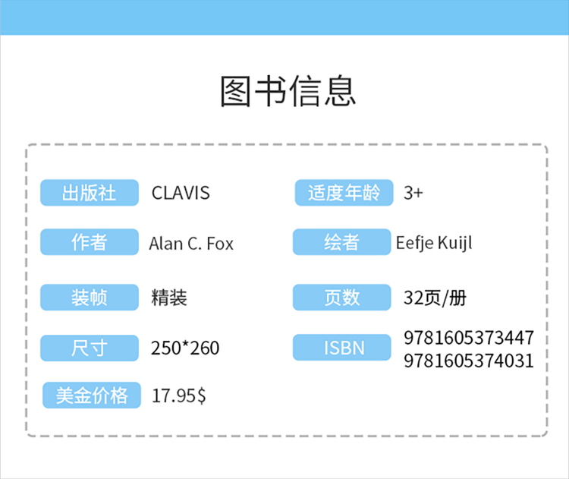Click the 页数 label badge
This screenshot has height=479, width=569.
(341, 298)
